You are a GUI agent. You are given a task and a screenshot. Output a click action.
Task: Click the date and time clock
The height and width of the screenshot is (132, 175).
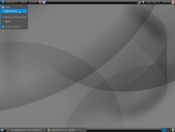pos(158,2)
